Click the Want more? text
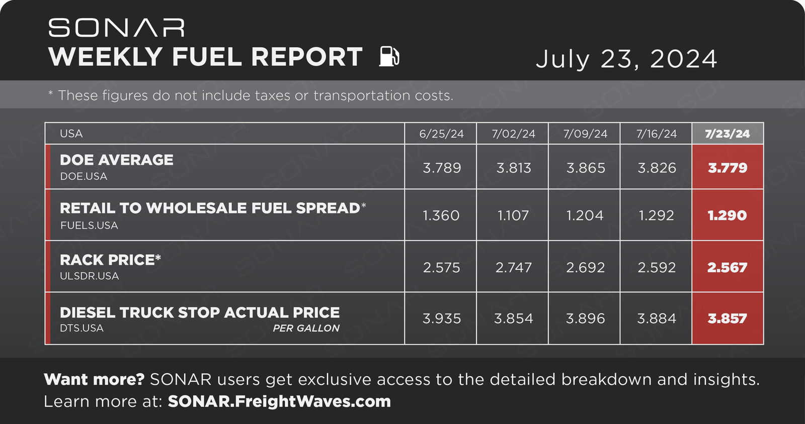The image size is (805, 424). pyautogui.click(x=94, y=379)
